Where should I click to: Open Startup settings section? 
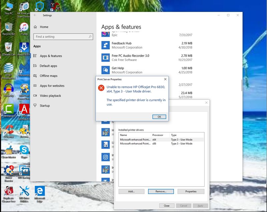pyautogui.click(x=44, y=106)
